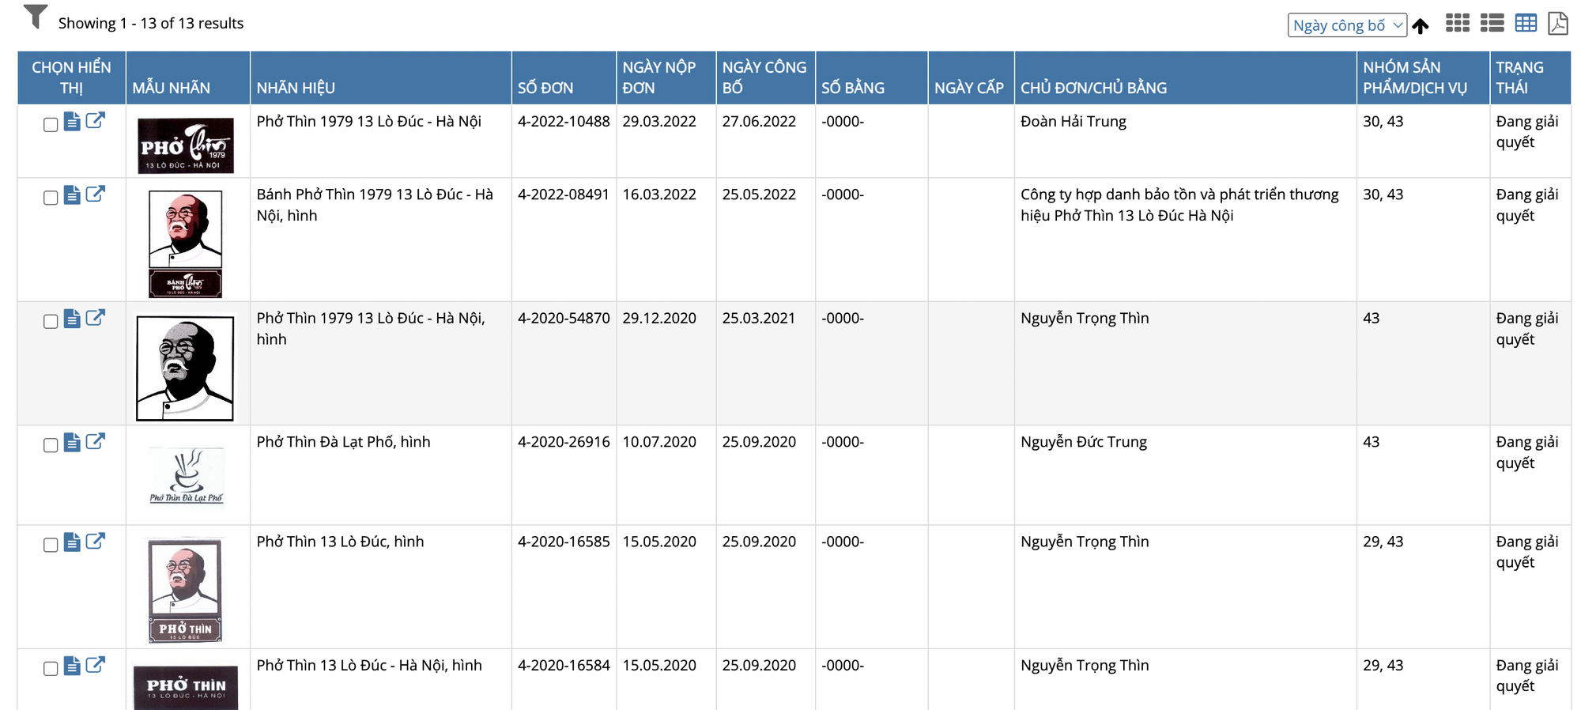Tick checkbox for application 4-2020-54870

click(51, 321)
